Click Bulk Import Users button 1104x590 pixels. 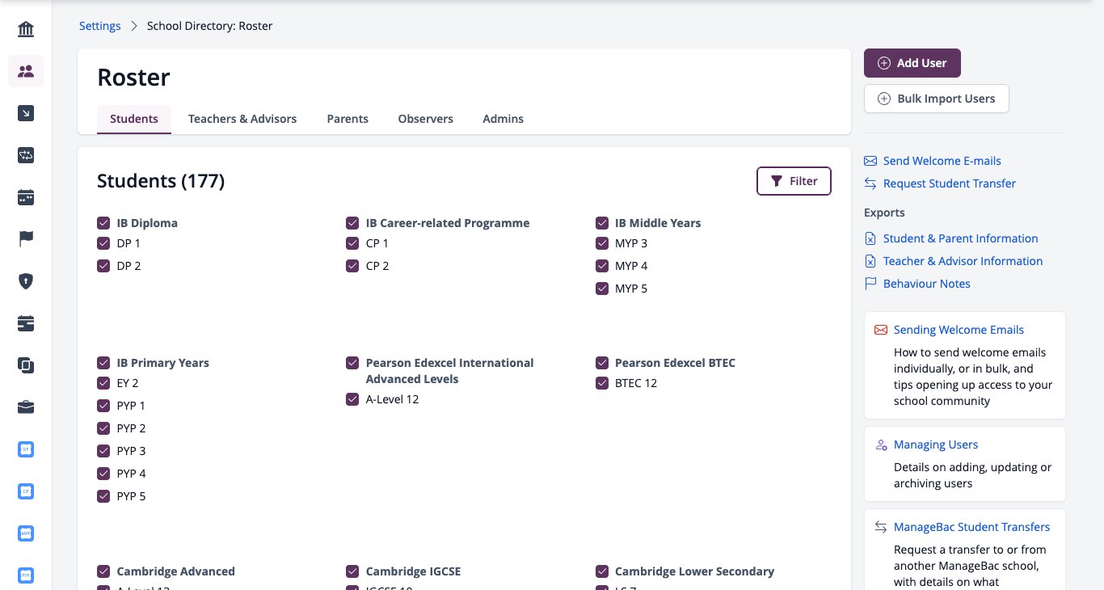coord(936,99)
